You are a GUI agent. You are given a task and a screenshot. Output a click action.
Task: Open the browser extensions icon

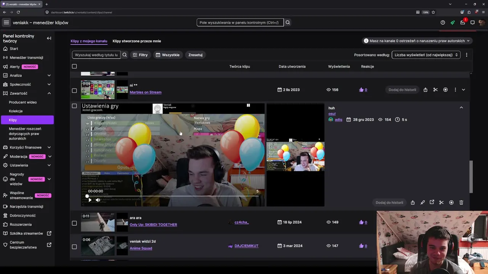(469, 12)
